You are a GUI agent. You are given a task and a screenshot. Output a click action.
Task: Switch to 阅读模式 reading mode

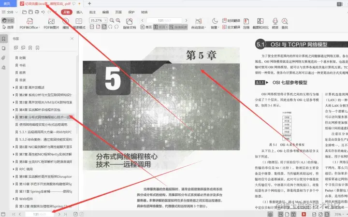point(79,24)
